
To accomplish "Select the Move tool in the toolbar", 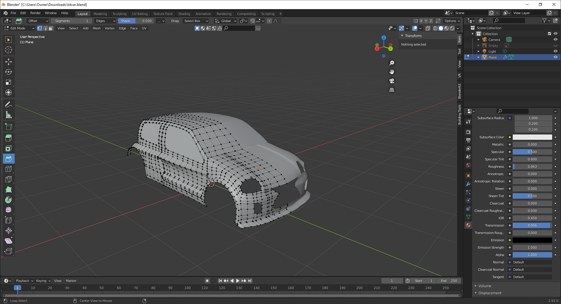I will coord(9,62).
